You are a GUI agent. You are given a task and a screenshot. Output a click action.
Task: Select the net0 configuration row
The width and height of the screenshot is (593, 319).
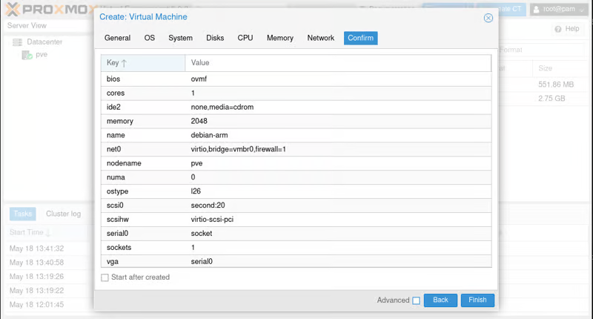tap(295, 149)
